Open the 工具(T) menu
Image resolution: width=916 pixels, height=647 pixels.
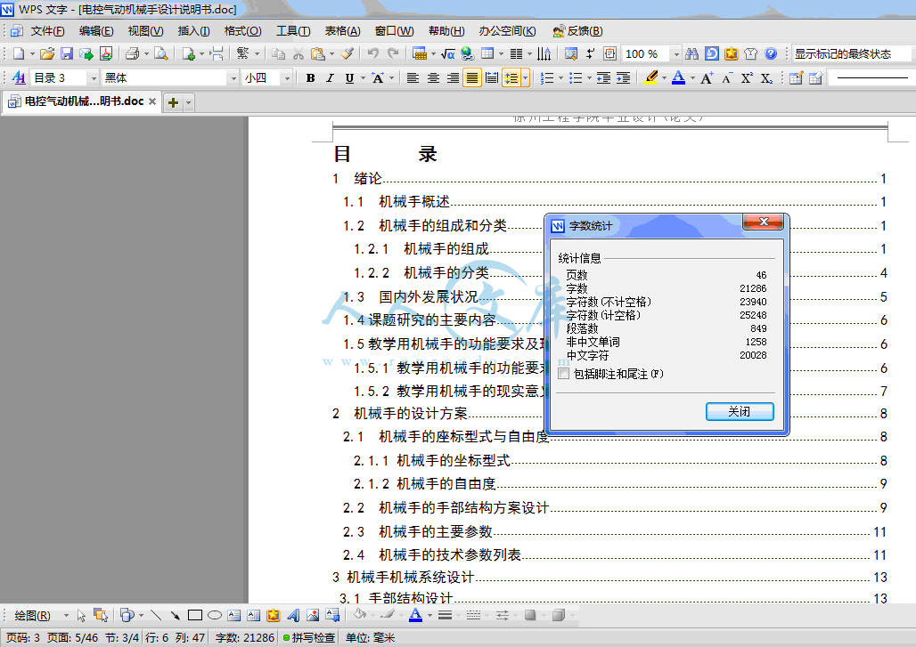(x=292, y=31)
